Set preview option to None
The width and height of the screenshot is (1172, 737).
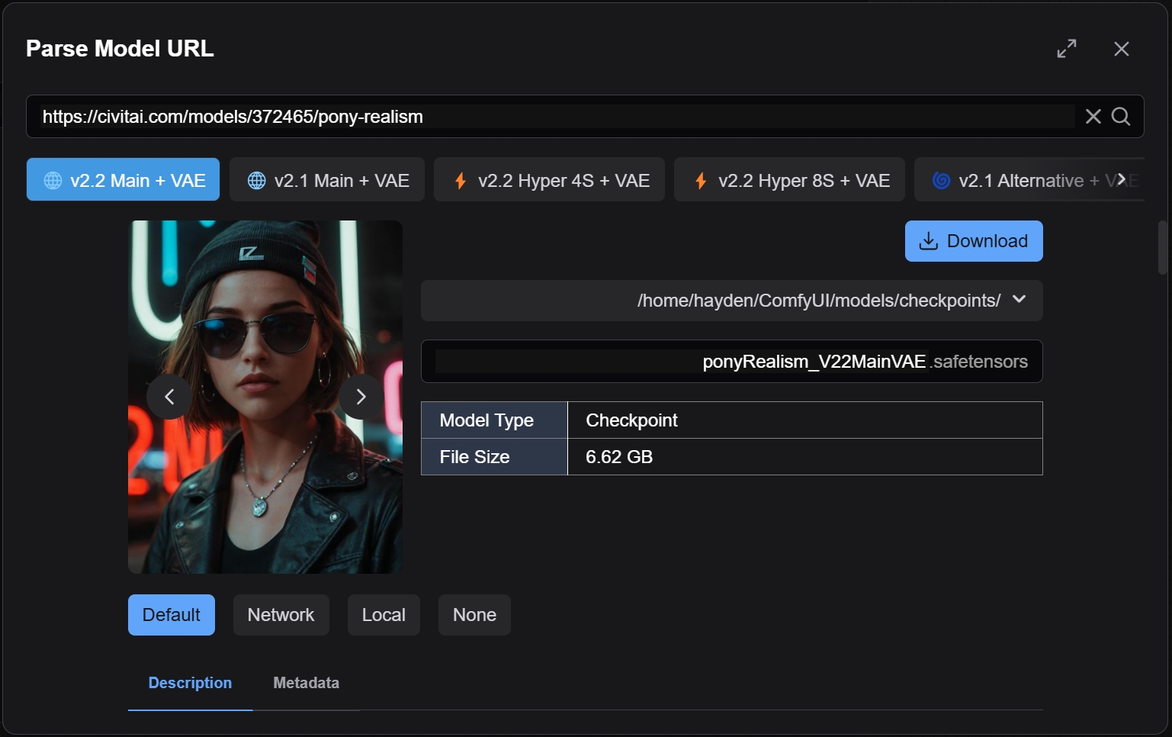[474, 615]
